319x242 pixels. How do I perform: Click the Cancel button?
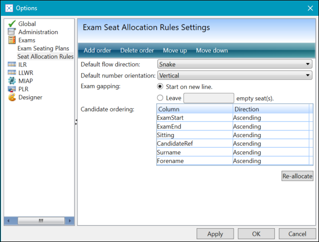click(x=297, y=234)
